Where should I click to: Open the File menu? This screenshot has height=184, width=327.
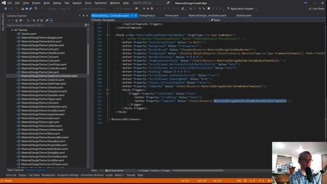coord(10,3)
